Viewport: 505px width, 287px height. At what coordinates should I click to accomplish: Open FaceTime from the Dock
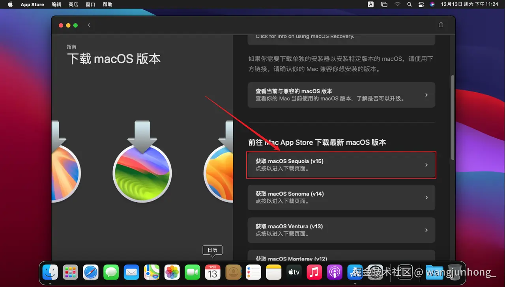192,272
